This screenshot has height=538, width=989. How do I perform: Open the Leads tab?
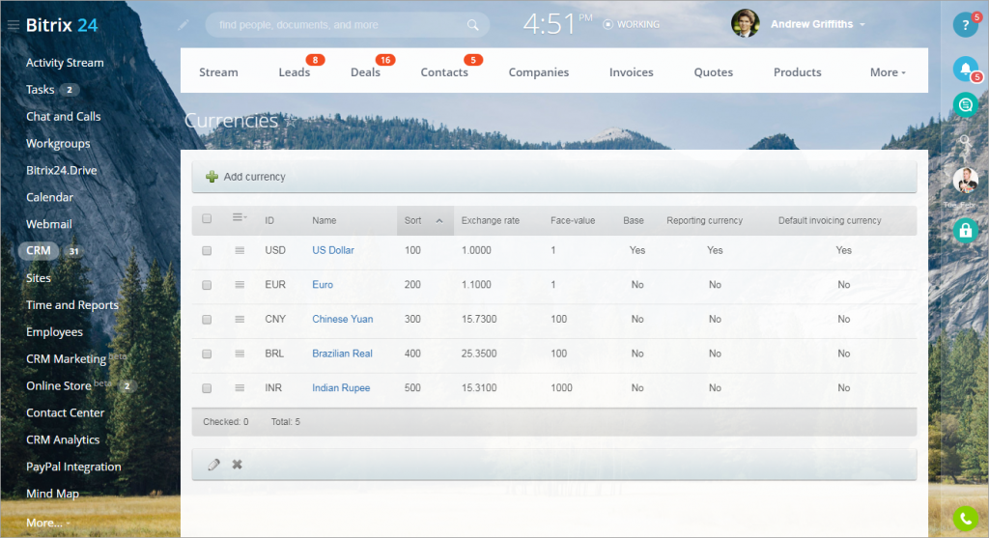(294, 72)
